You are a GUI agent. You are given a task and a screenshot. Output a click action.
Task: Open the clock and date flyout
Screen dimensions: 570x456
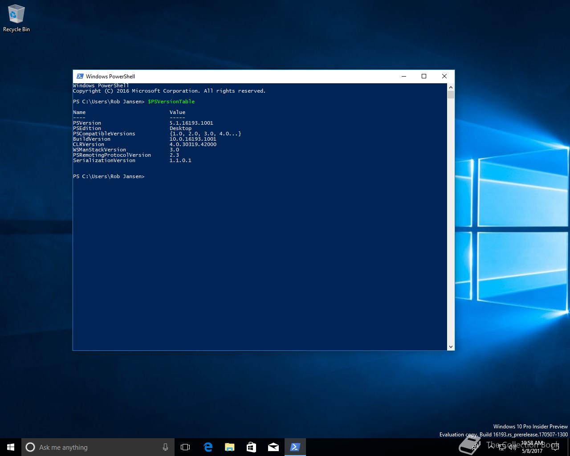point(532,447)
